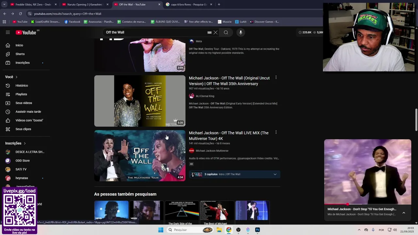Open Photoshop from the taskbar

pos(257,230)
